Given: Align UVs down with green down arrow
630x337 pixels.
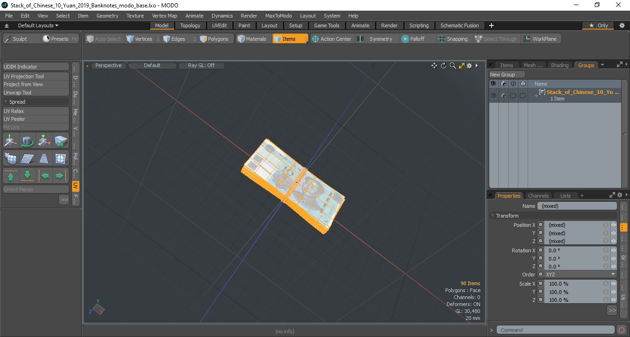Looking at the screenshot, I should (27, 176).
